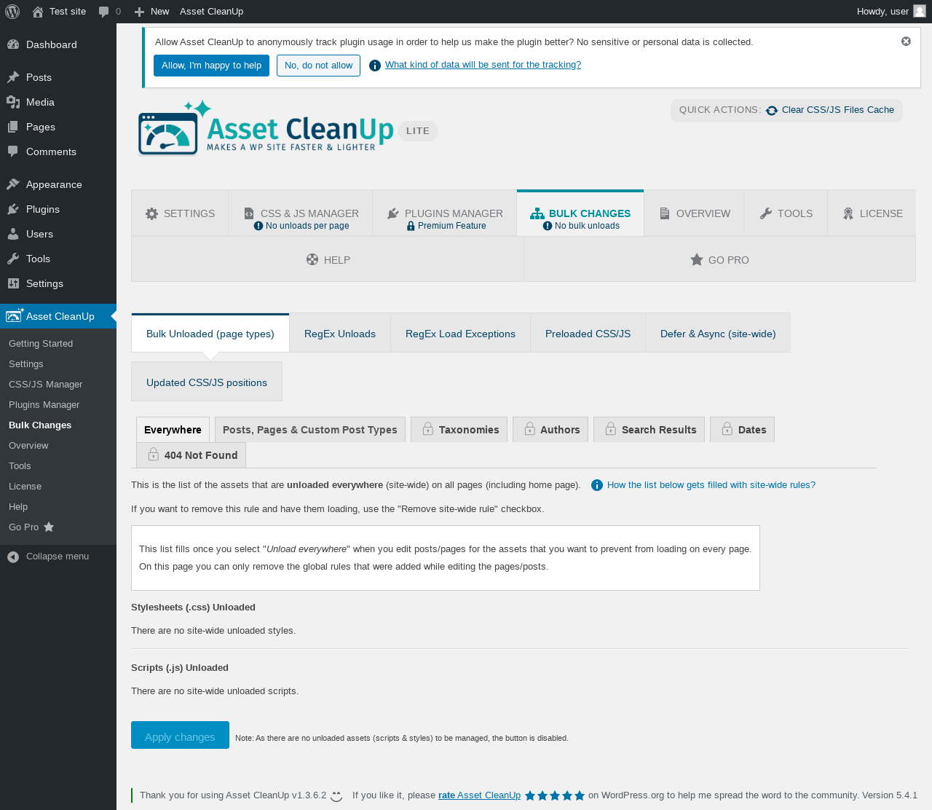The width and height of the screenshot is (932, 810).
Task: Open How the list gets filled link
Action: [711, 485]
